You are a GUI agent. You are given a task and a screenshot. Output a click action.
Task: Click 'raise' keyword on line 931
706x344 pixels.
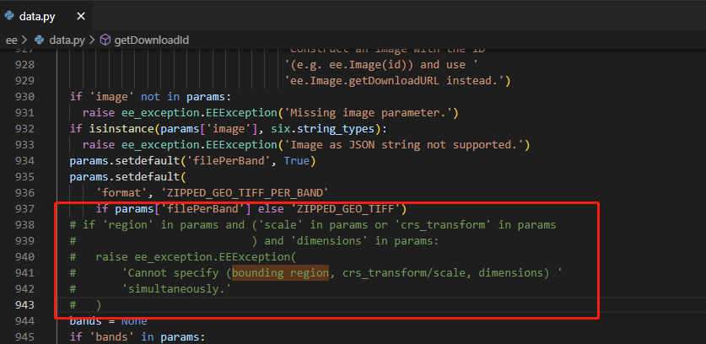coord(99,113)
